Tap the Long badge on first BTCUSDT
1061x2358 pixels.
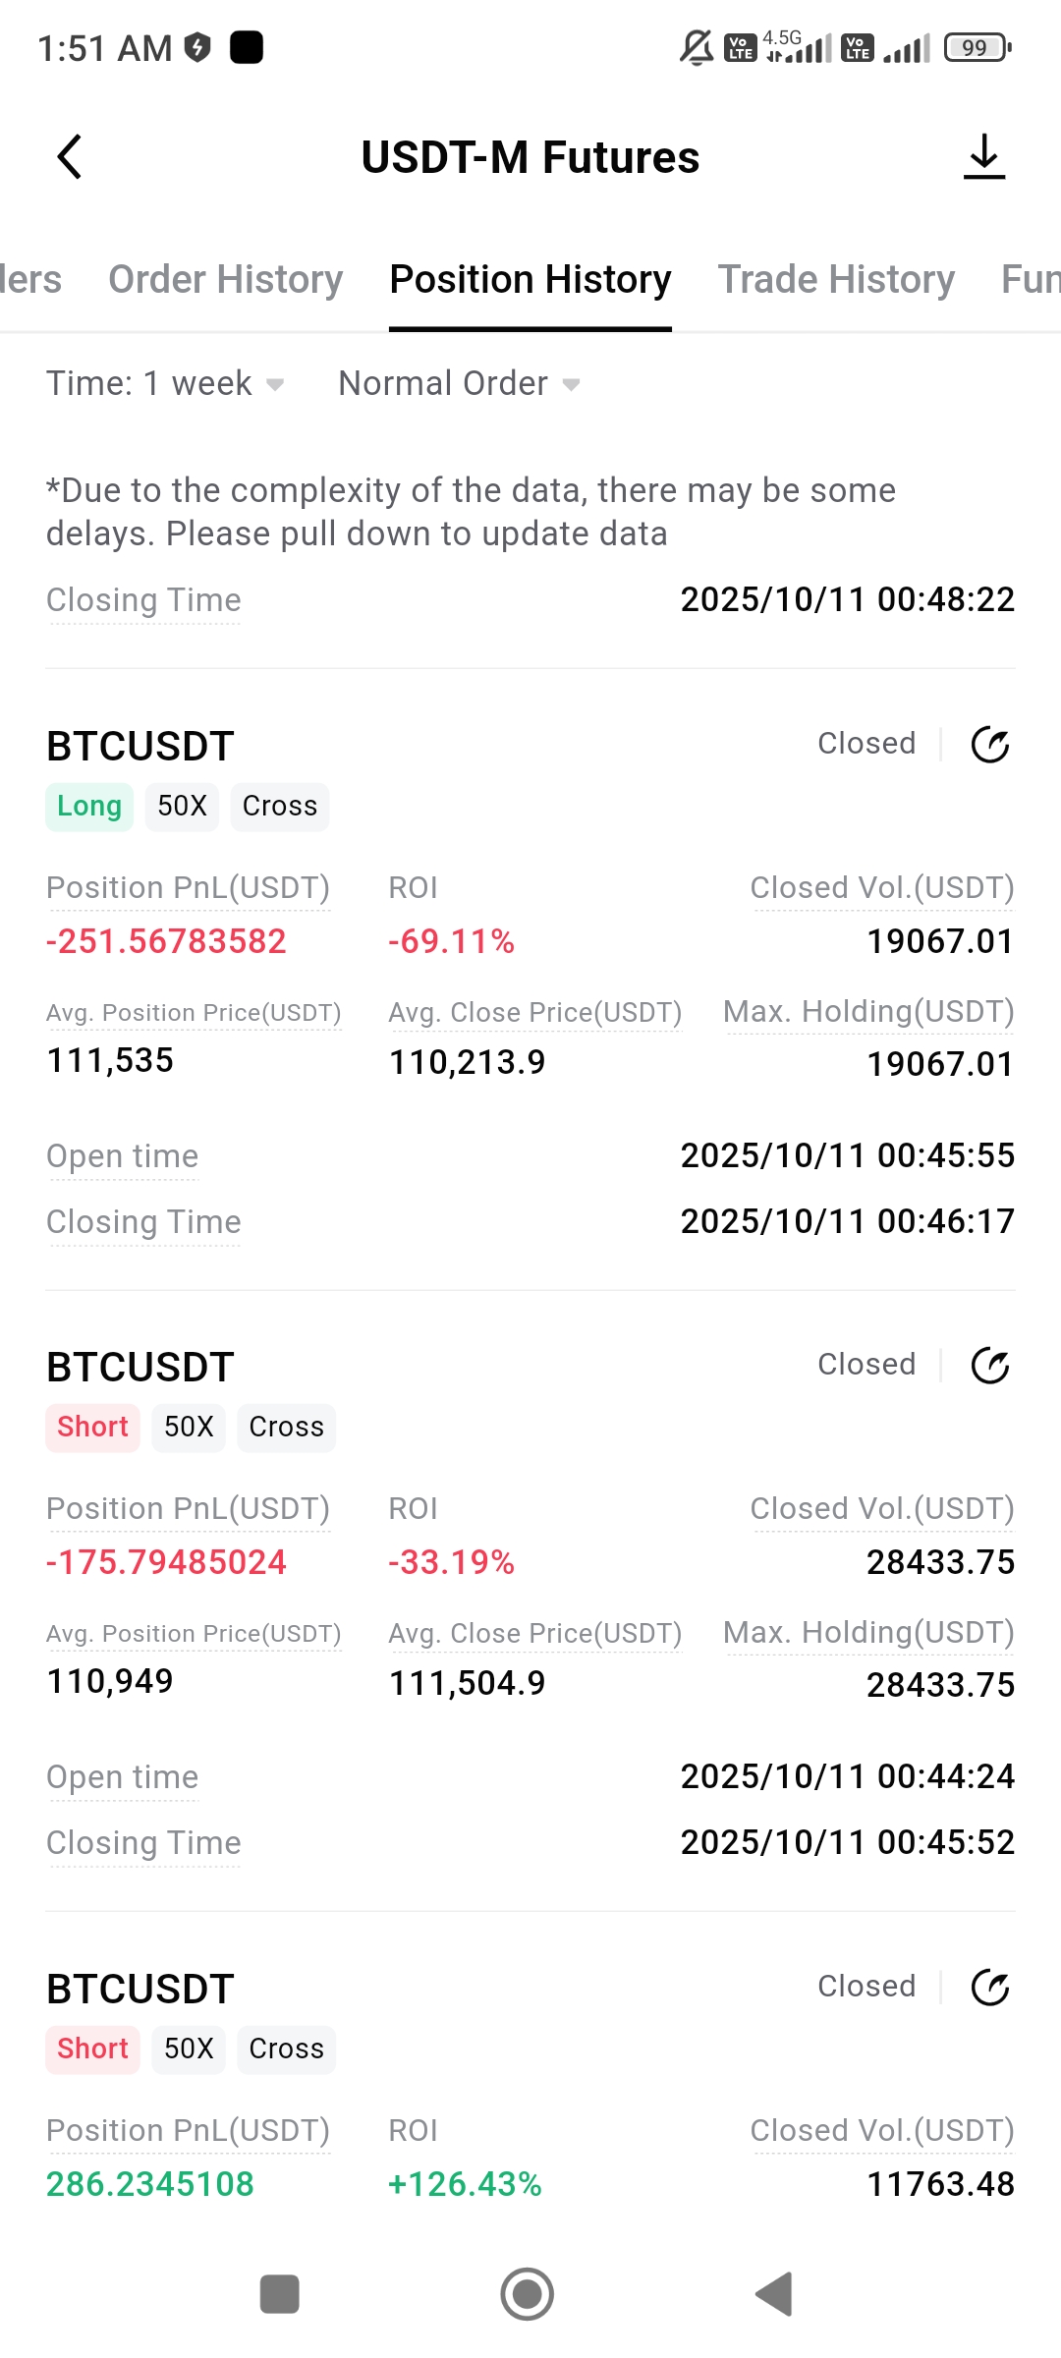[89, 807]
